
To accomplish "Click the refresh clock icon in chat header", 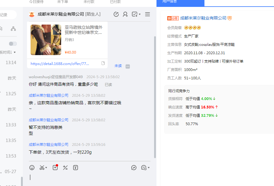I will pos(116,14).
